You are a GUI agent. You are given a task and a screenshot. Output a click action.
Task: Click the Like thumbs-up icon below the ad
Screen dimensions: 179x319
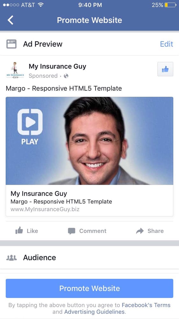point(19,231)
